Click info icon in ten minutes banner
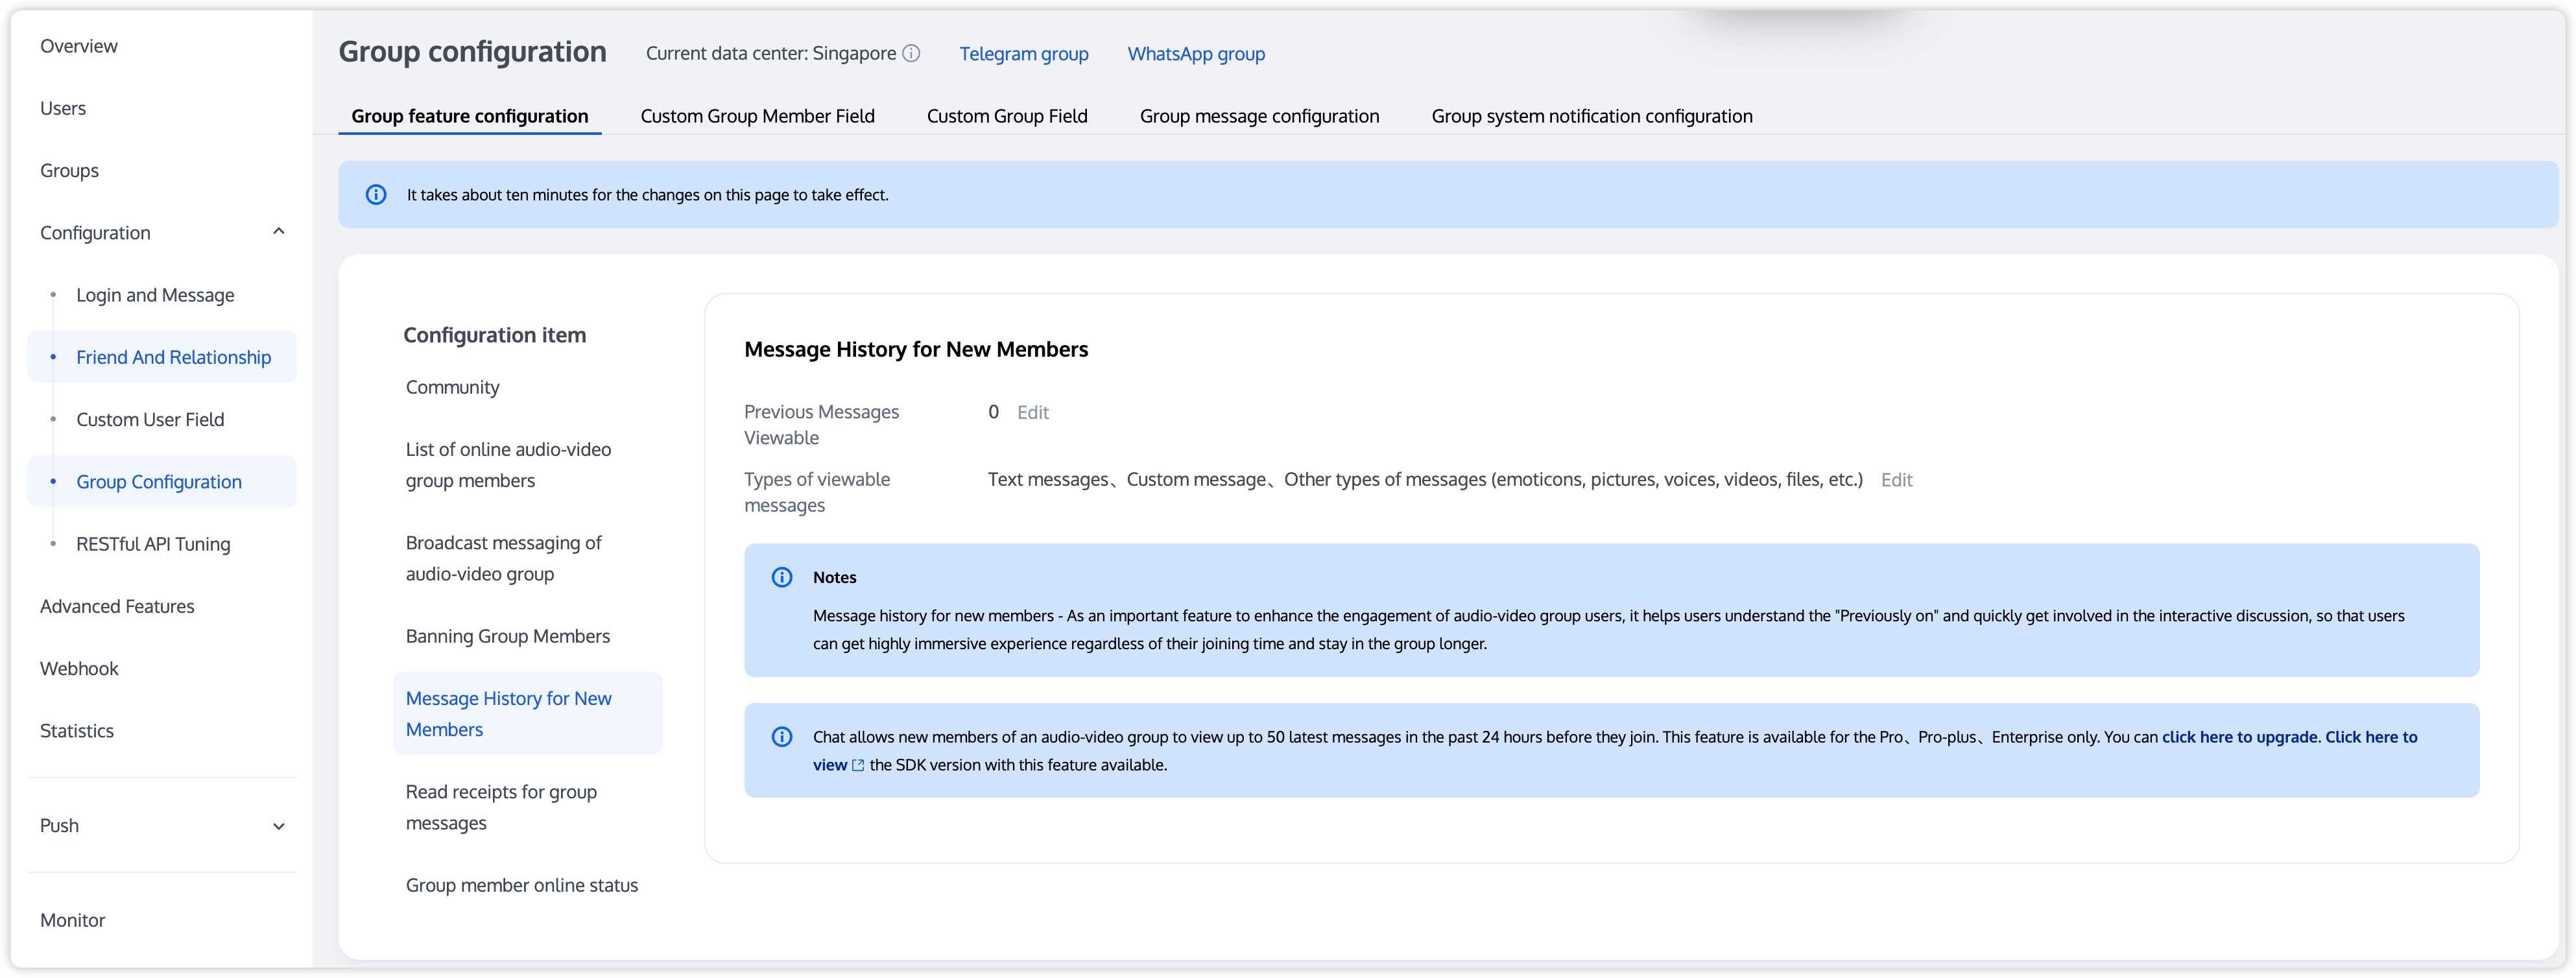The image size is (2576, 978). pyautogui.click(x=376, y=195)
